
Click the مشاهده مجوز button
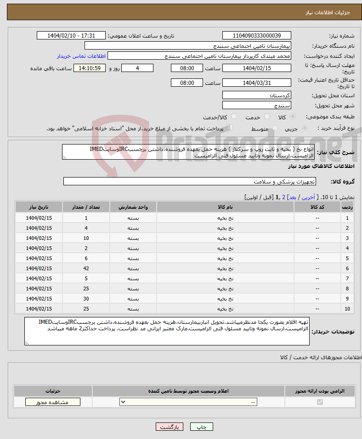coord(53,402)
